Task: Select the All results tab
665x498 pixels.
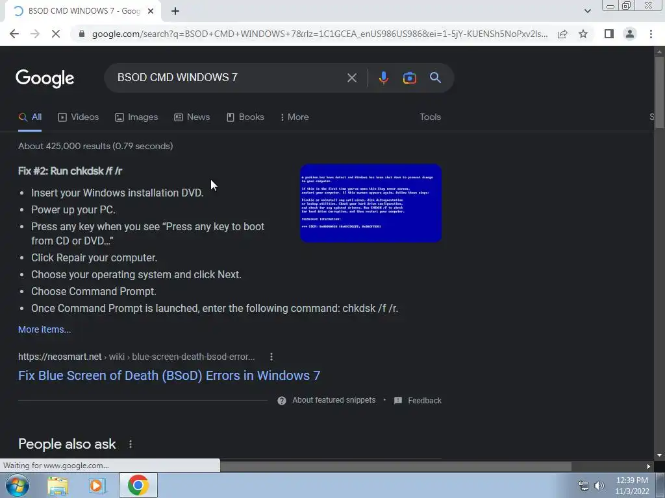Action: 30,117
